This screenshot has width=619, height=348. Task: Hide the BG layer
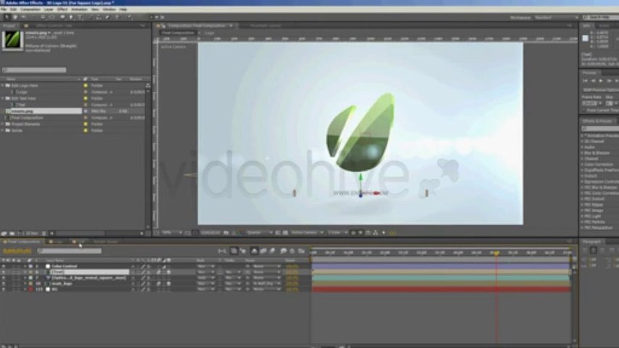(x=4, y=290)
